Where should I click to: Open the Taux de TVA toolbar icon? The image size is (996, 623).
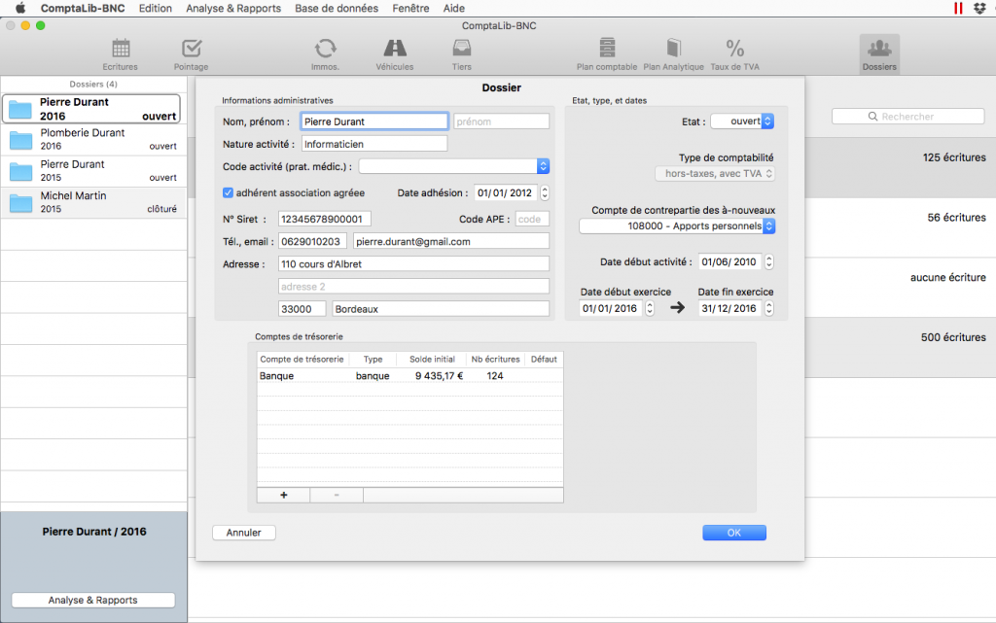735,53
